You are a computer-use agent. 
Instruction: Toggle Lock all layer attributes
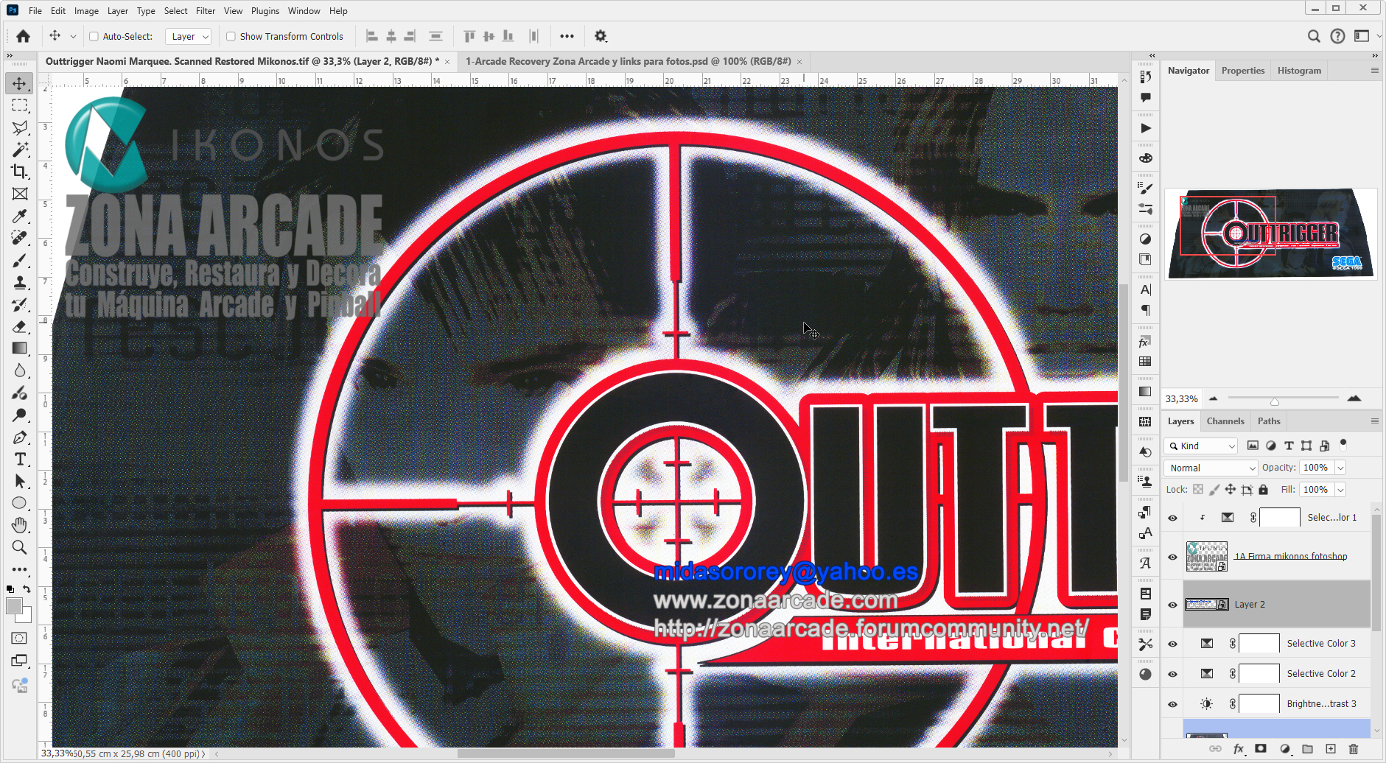[x=1264, y=490]
